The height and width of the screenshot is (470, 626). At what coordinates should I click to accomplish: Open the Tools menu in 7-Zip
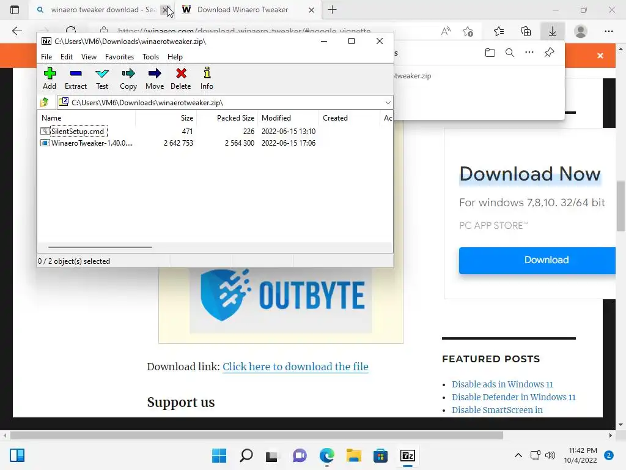[150, 57]
